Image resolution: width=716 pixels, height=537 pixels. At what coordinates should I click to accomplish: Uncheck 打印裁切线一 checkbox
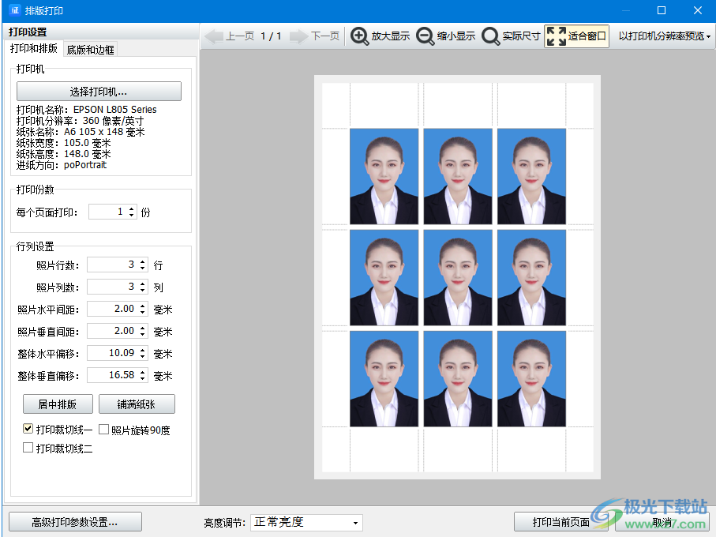(28, 430)
